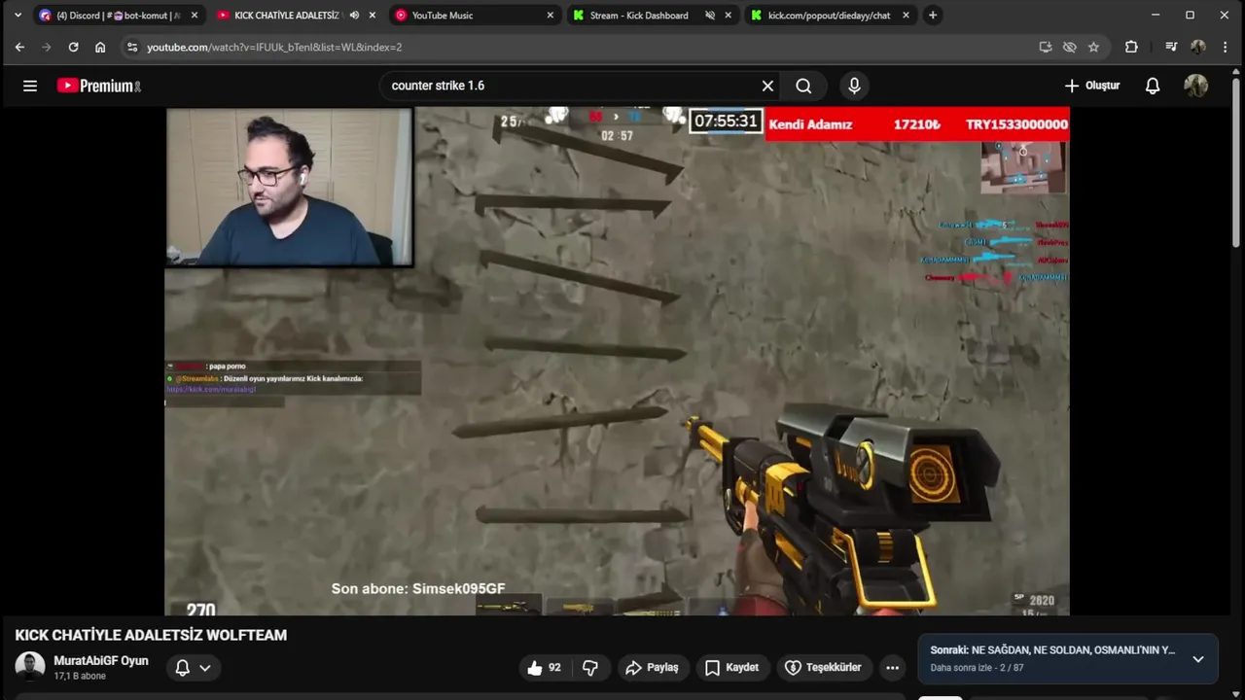Click the video player area
This screenshot has height=700, width=1245.
click(x=617, y=361)
